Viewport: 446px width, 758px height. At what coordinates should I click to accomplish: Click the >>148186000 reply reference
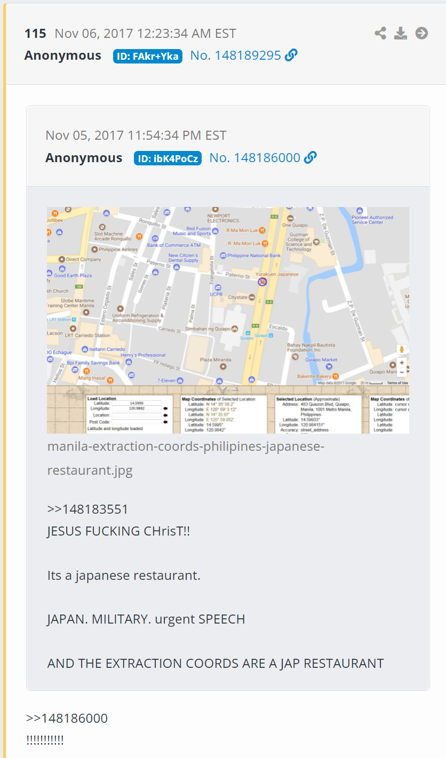67,719
